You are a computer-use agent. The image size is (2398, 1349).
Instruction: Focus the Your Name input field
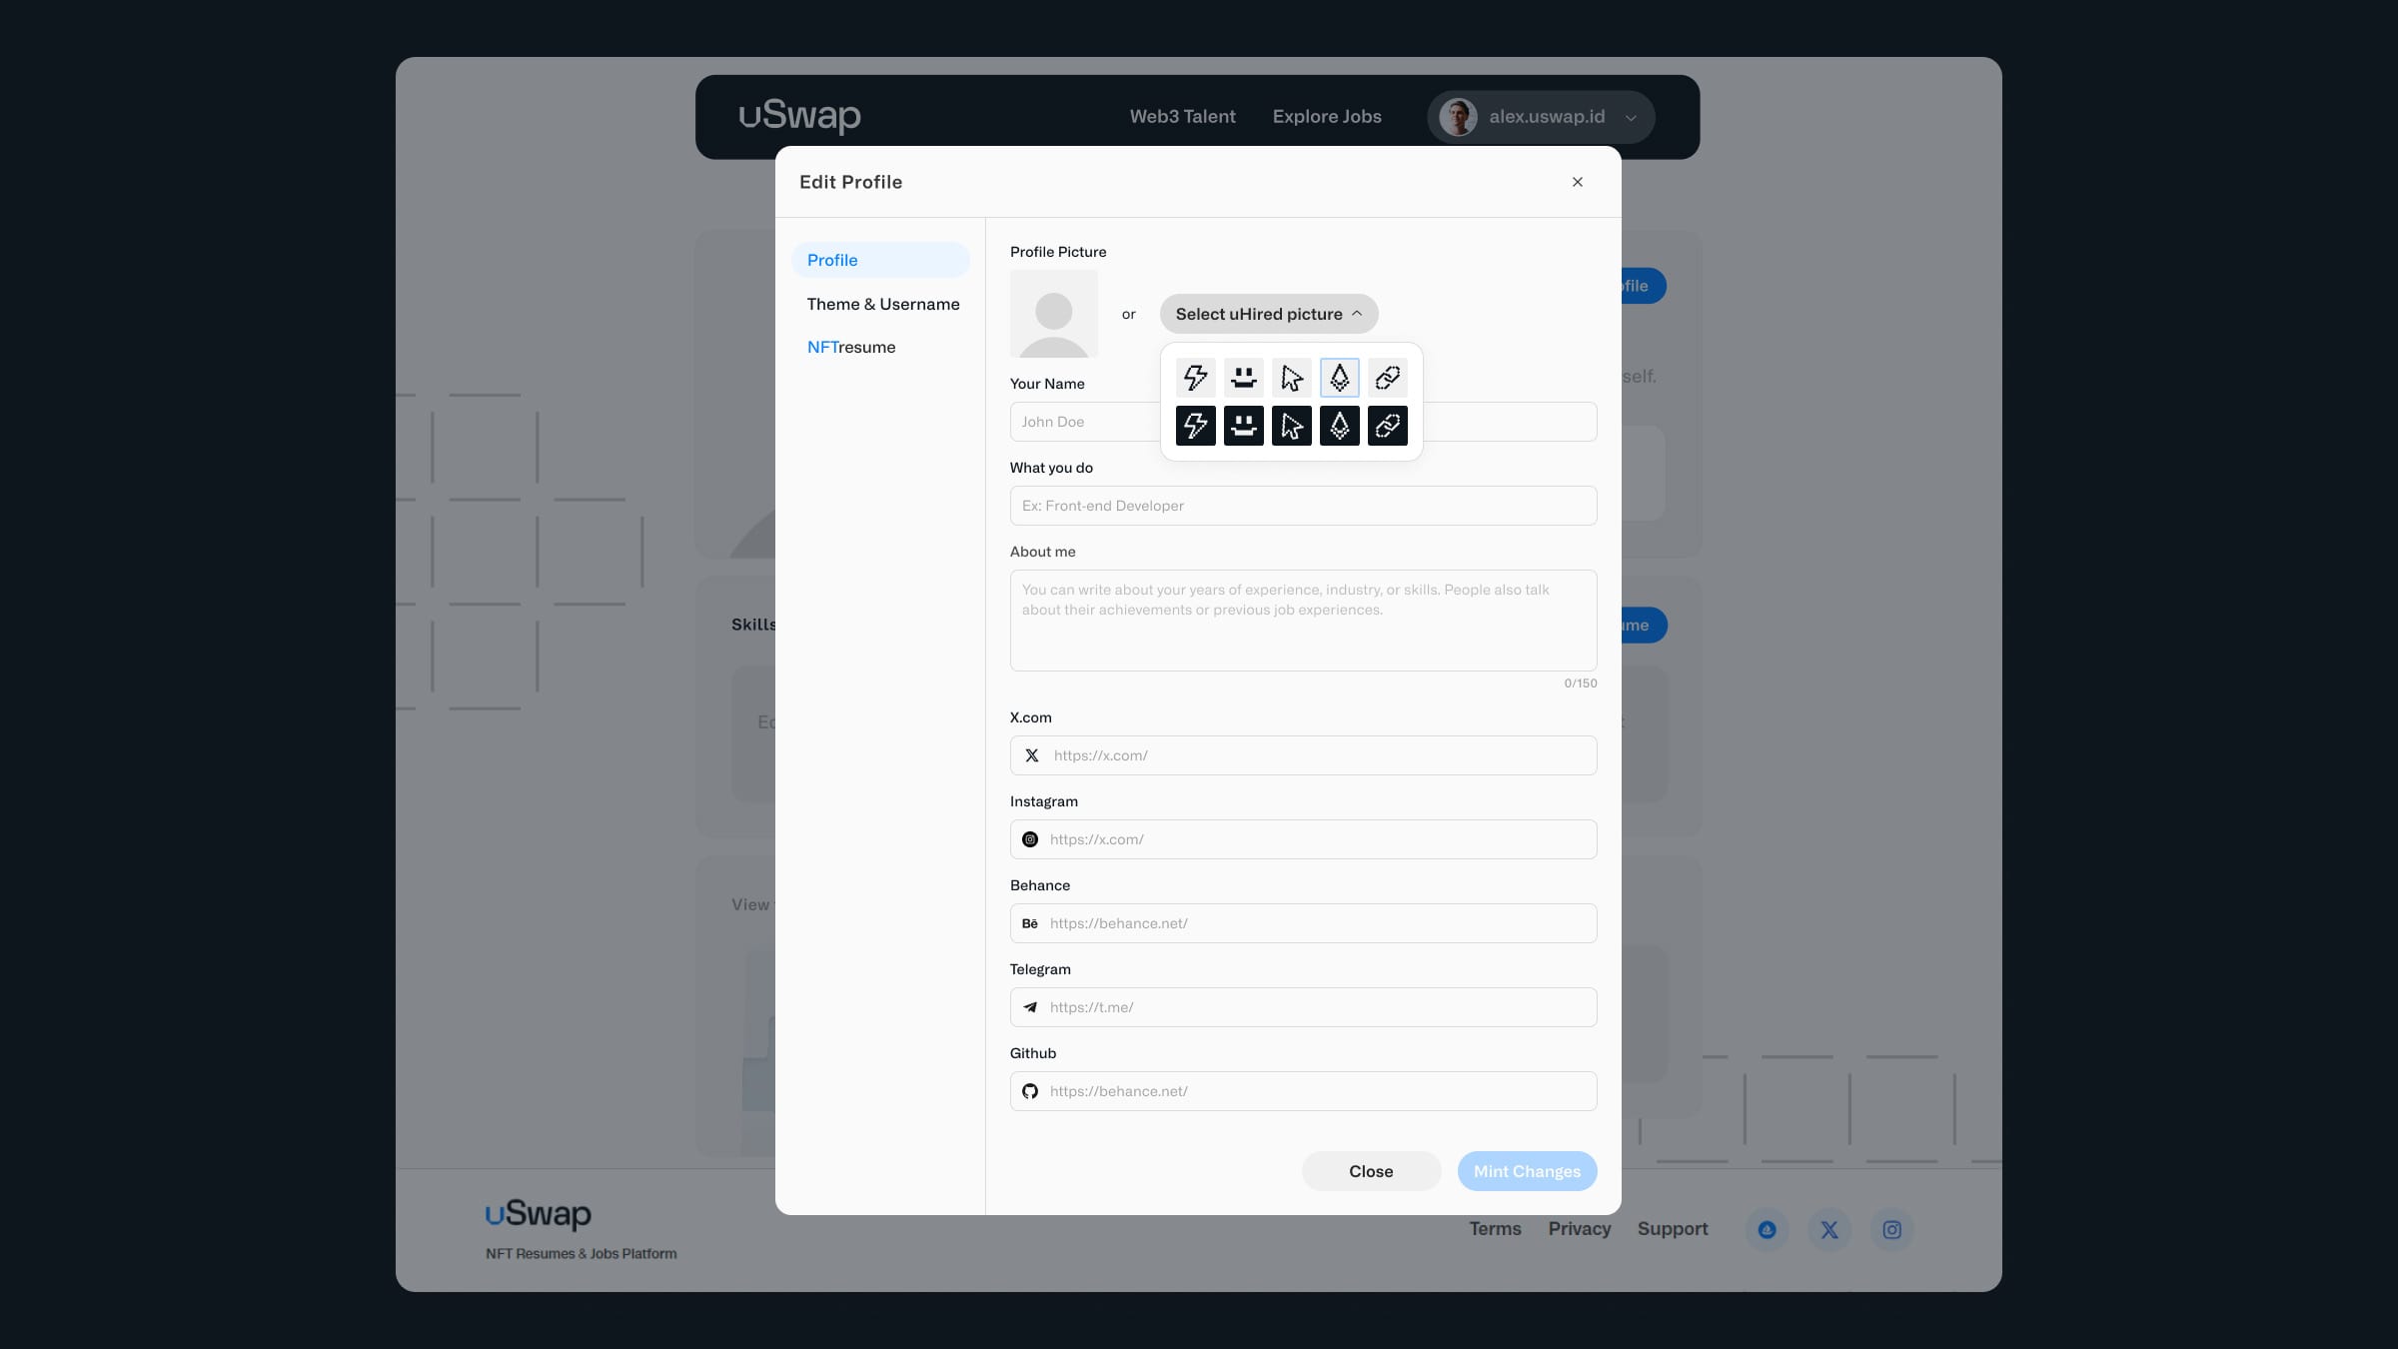[x=1303, y=422]
